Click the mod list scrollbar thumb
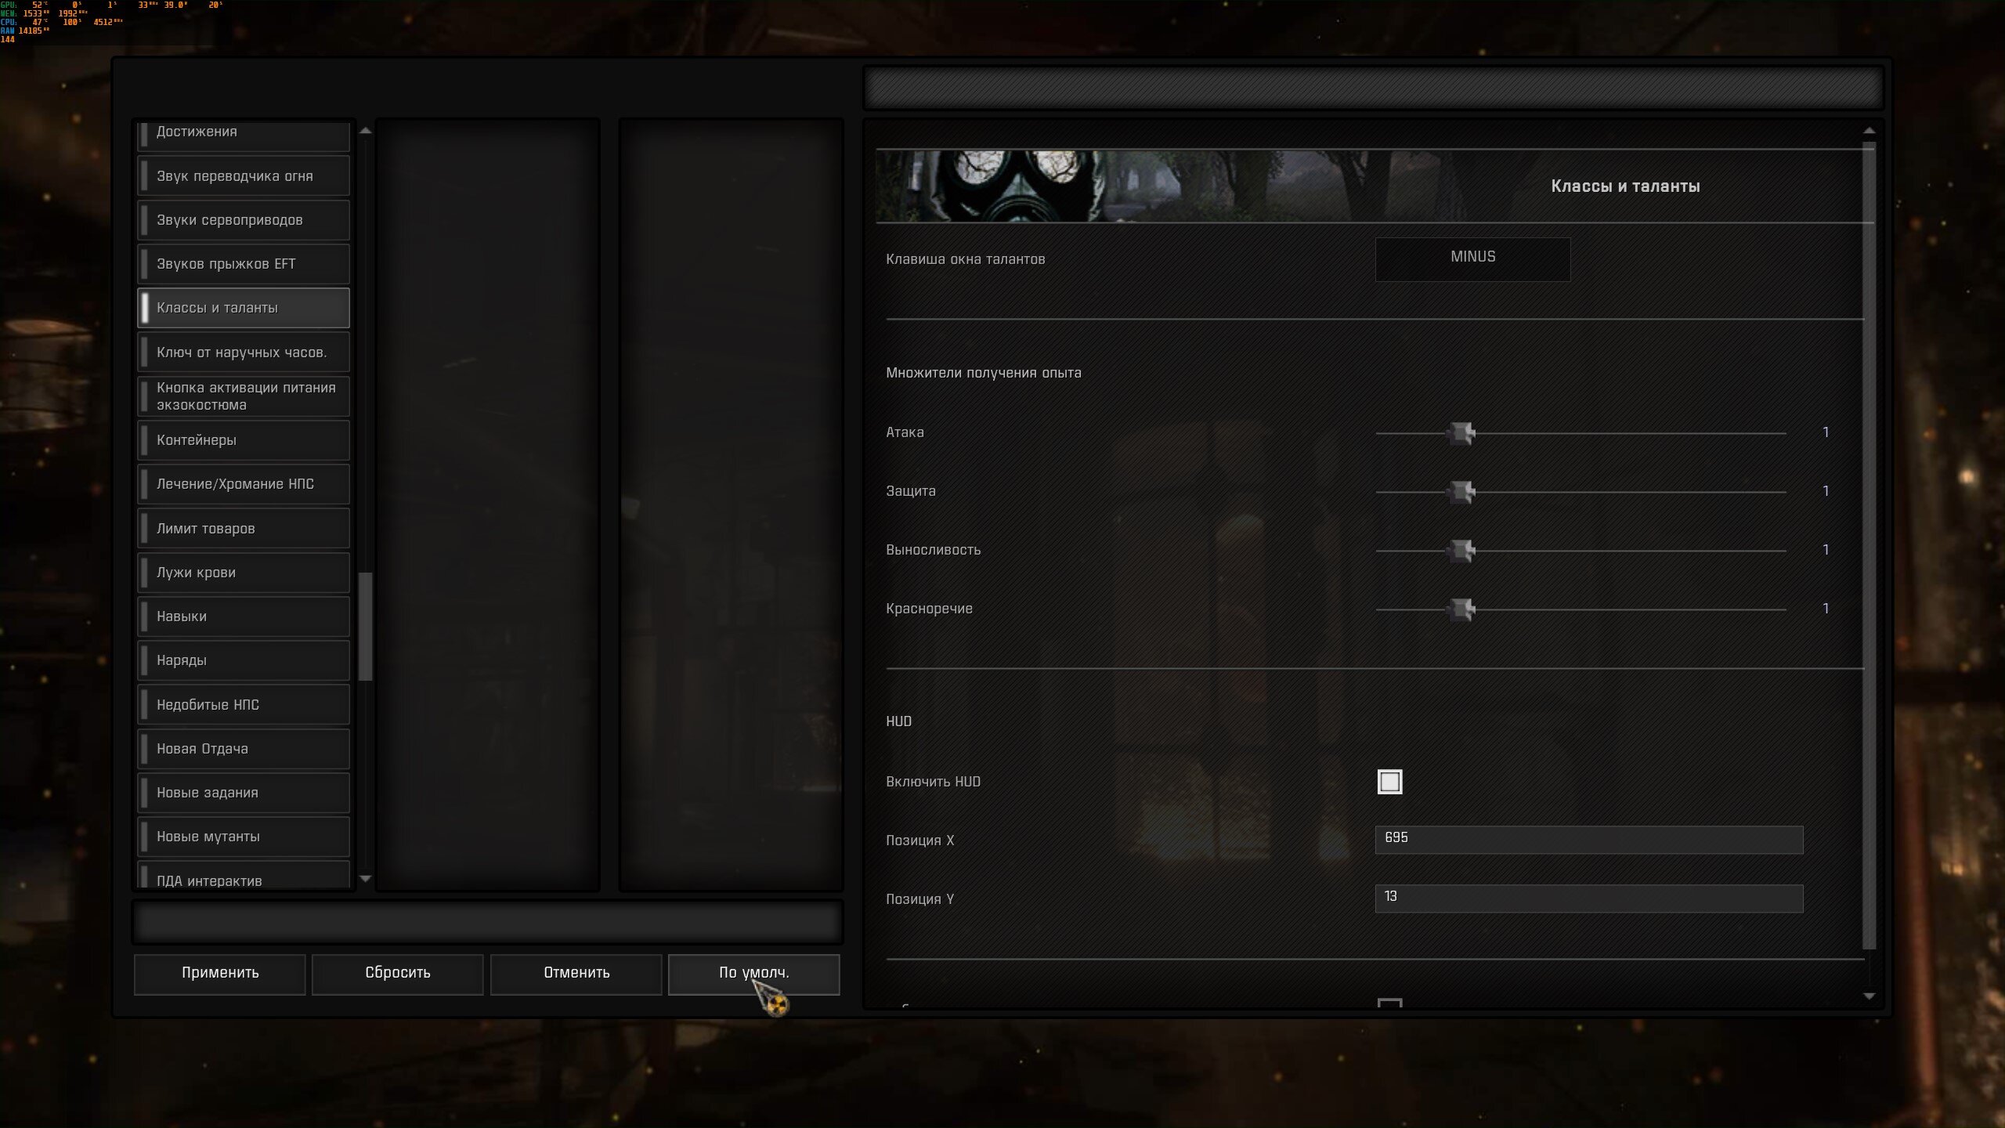This screenshot has width=2005, height=1128. pos(365,627)
